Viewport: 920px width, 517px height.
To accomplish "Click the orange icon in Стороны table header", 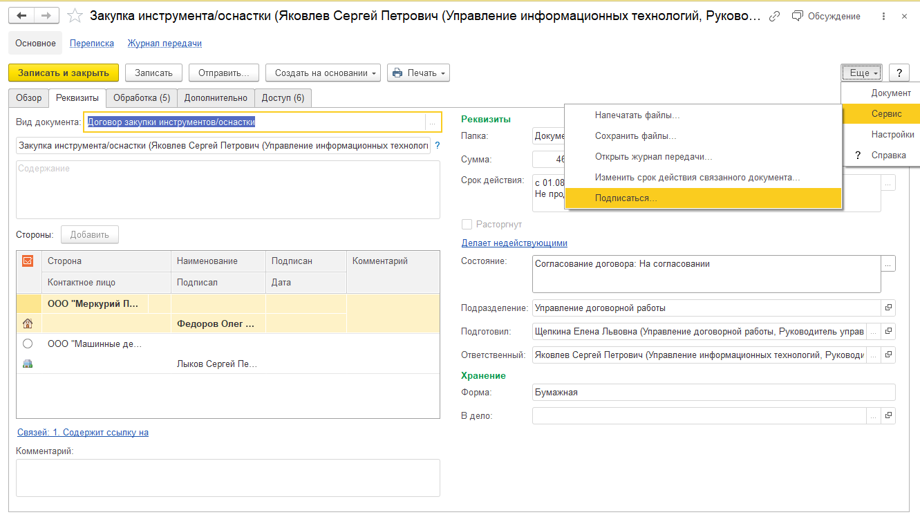I will click(28, 261).
